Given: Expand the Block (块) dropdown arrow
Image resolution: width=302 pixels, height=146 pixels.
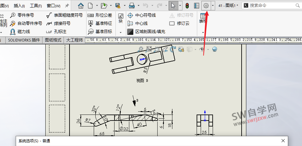Looking at the screenshot, I should 120,32.
